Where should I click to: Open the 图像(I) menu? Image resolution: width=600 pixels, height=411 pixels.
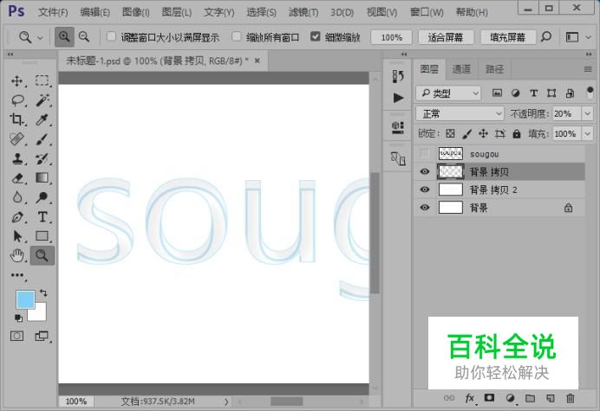click(x=136, y=12)
